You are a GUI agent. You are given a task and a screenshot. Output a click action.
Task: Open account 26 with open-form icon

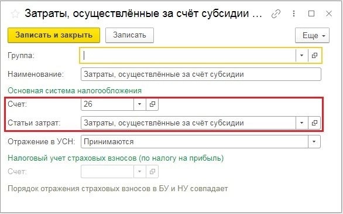[152, 104]
